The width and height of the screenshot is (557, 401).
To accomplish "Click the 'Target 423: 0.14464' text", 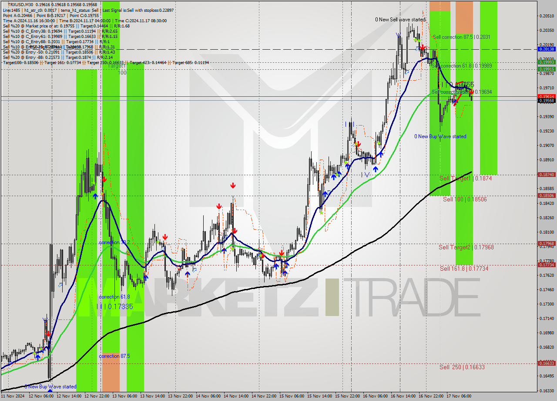I will [148, 62].
